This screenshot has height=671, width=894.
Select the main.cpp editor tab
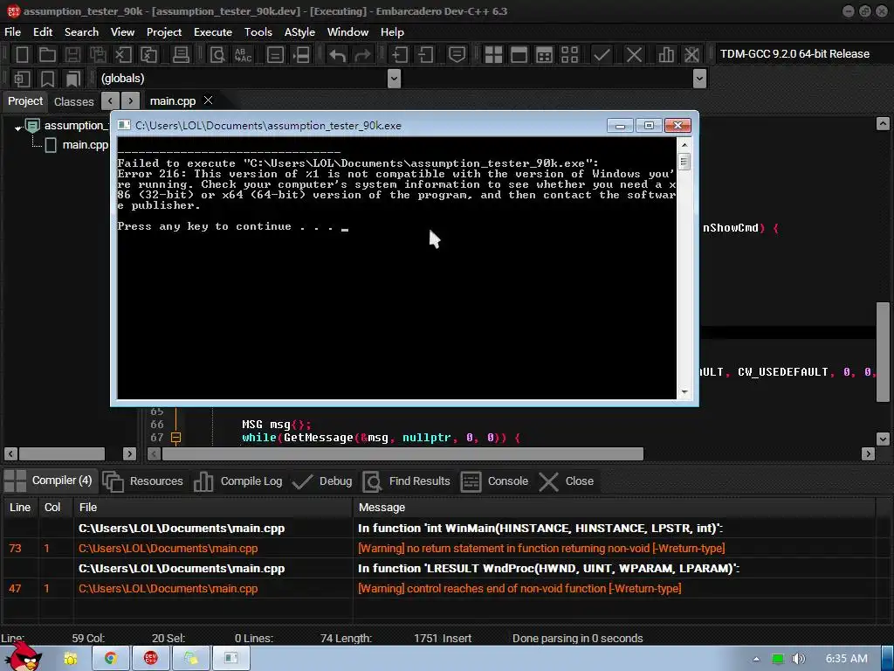click(173, 101)
